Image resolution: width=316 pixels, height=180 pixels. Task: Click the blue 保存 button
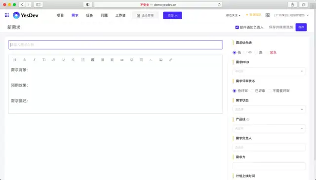click(x=301, y=27)
